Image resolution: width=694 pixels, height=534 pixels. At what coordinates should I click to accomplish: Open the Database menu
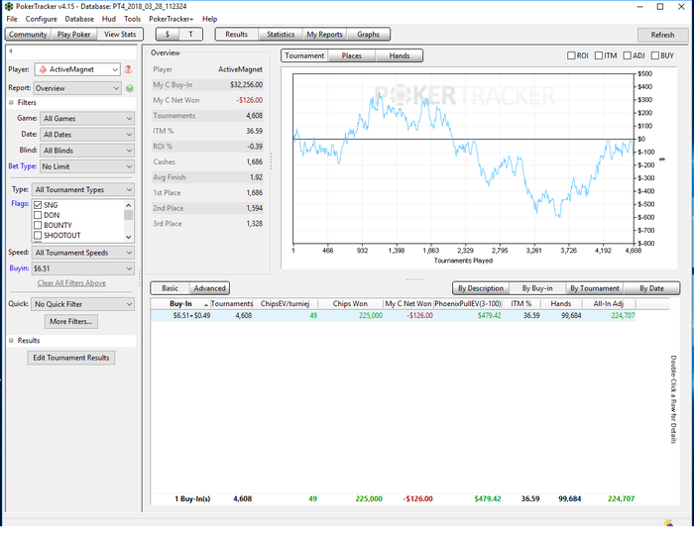(x=79, y=19)
